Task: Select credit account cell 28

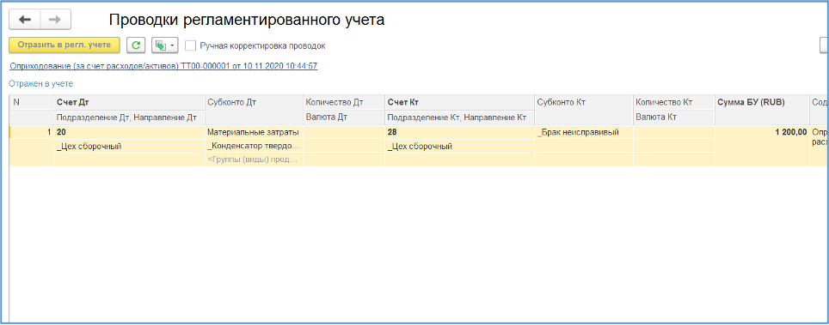Action: pos(459,132)
